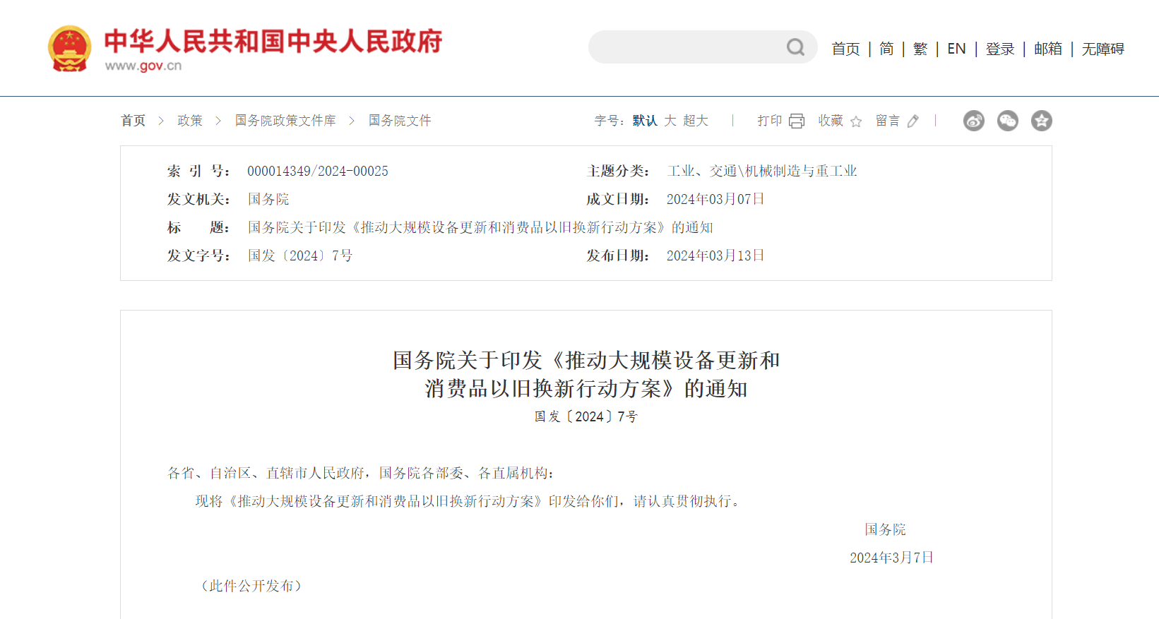Open 首页 in top navigation

coord(845,49)
